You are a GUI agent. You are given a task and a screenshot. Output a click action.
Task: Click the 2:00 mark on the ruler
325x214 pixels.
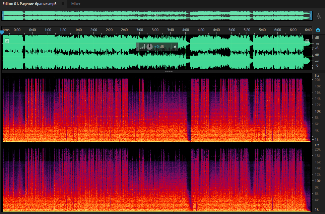coord(94,30)
